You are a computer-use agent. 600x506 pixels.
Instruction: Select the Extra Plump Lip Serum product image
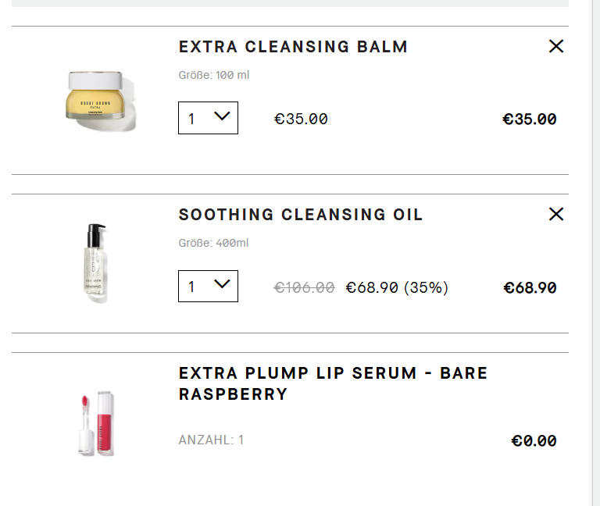pyautogui.click(x=95, y=422)
